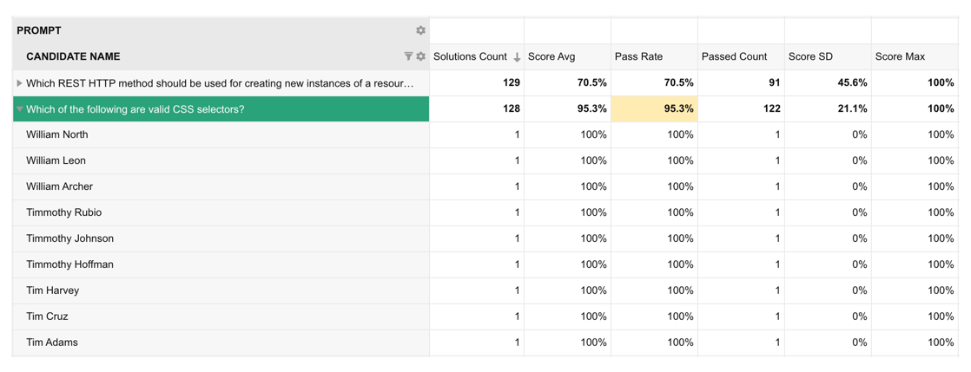This screenshot has width=971, height=372.
Task: Open the Candidate Name settings gear
Action: coord(421,56)
